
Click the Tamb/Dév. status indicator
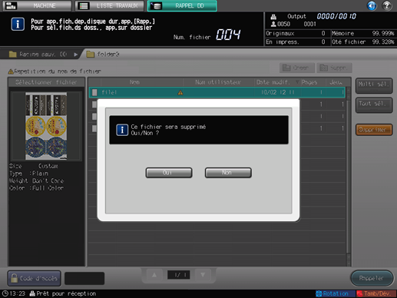coord(376,293)
